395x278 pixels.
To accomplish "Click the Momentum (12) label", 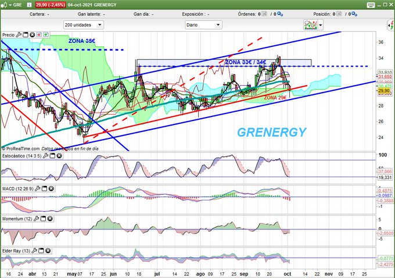I will (x=17, y=219).
